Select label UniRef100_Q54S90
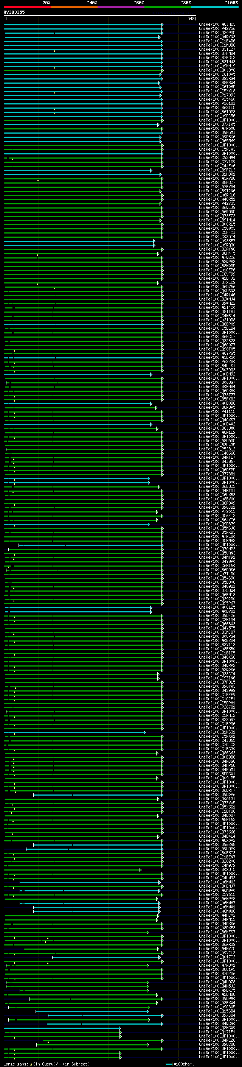The width and height of the screenshot is (242, 1067). tap(217, 578)
